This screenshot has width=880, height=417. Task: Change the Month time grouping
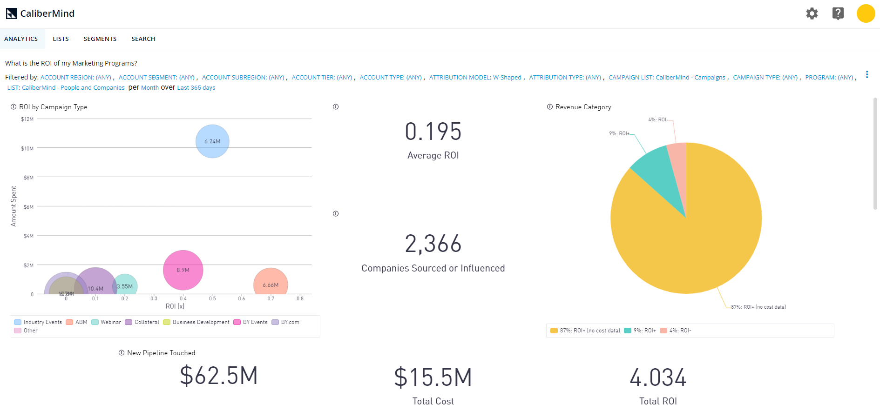[x=150, y=88]
